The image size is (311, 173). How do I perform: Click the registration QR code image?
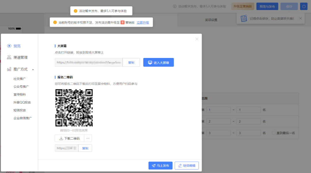(74, 108)
